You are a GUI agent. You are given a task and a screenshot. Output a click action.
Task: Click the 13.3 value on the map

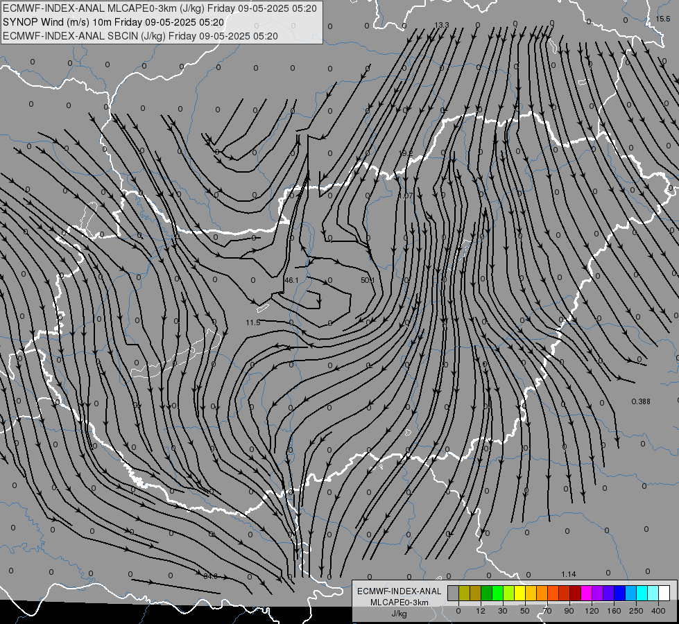[x=442, y=25]
